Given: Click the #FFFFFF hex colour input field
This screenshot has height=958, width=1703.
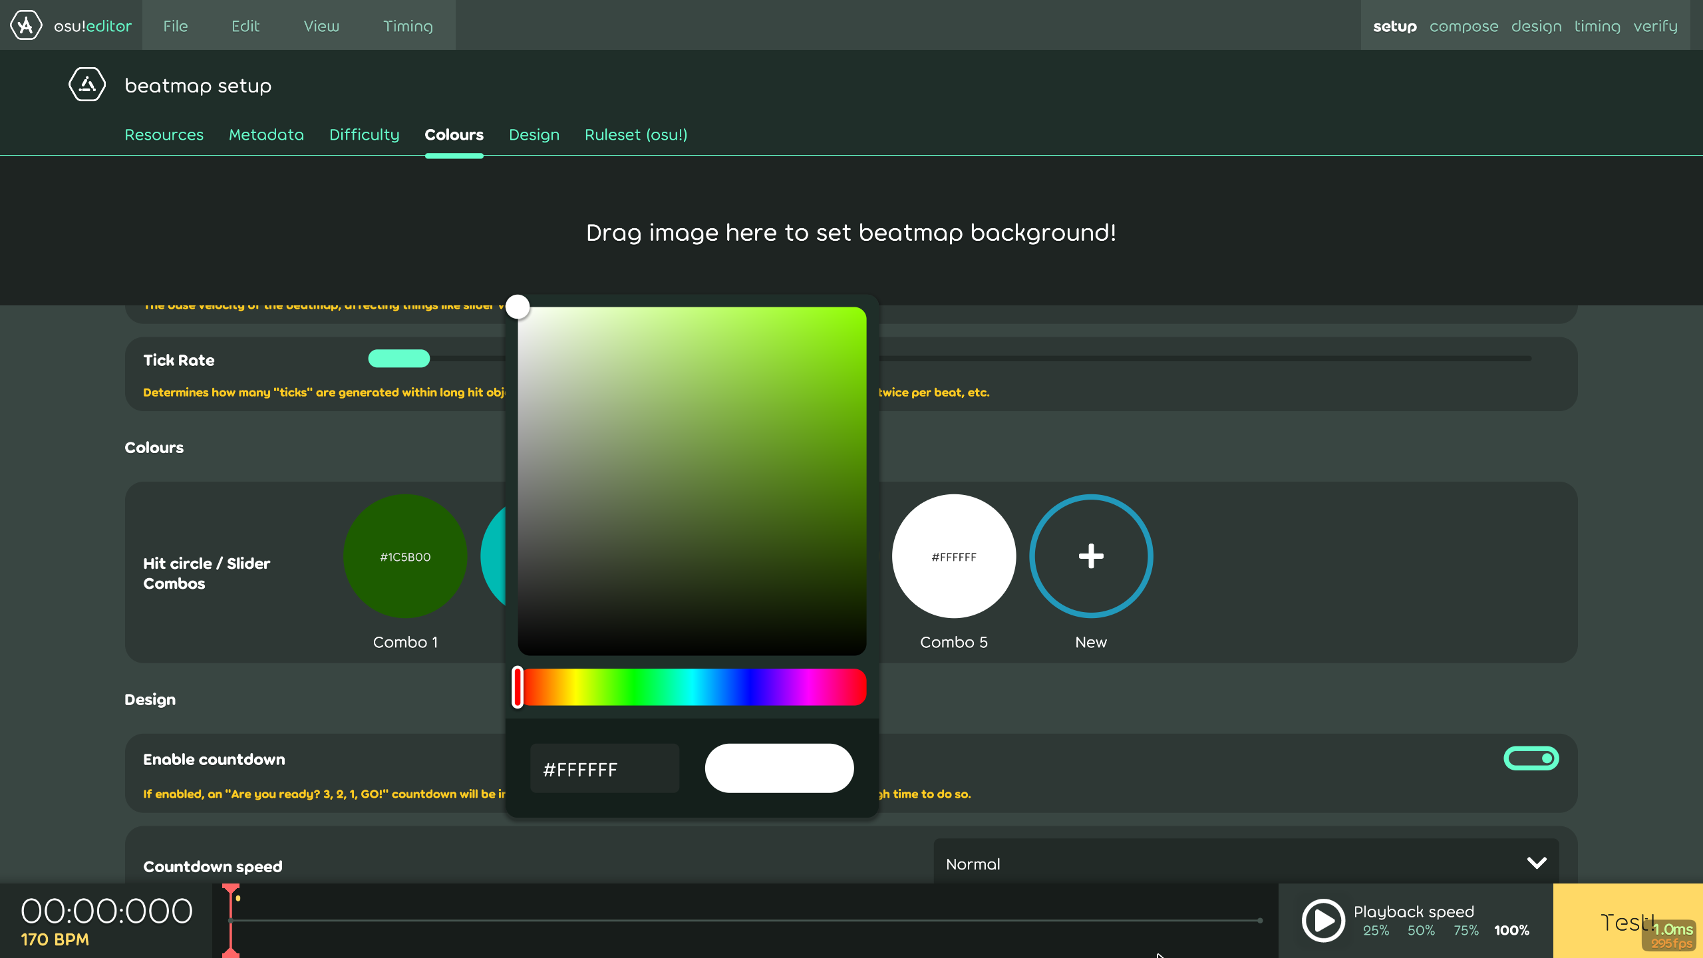Looking at the screenshot, I should [604, 768].
